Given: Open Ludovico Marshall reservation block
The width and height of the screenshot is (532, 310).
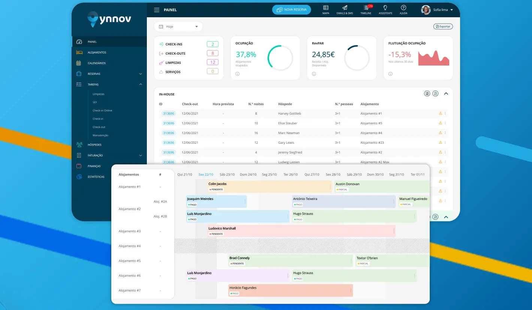Looking at the screenshot, I should point(301,231).
